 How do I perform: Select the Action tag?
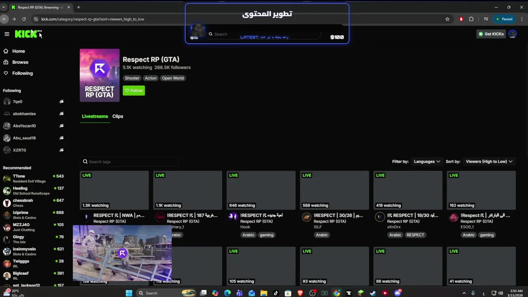151,78
